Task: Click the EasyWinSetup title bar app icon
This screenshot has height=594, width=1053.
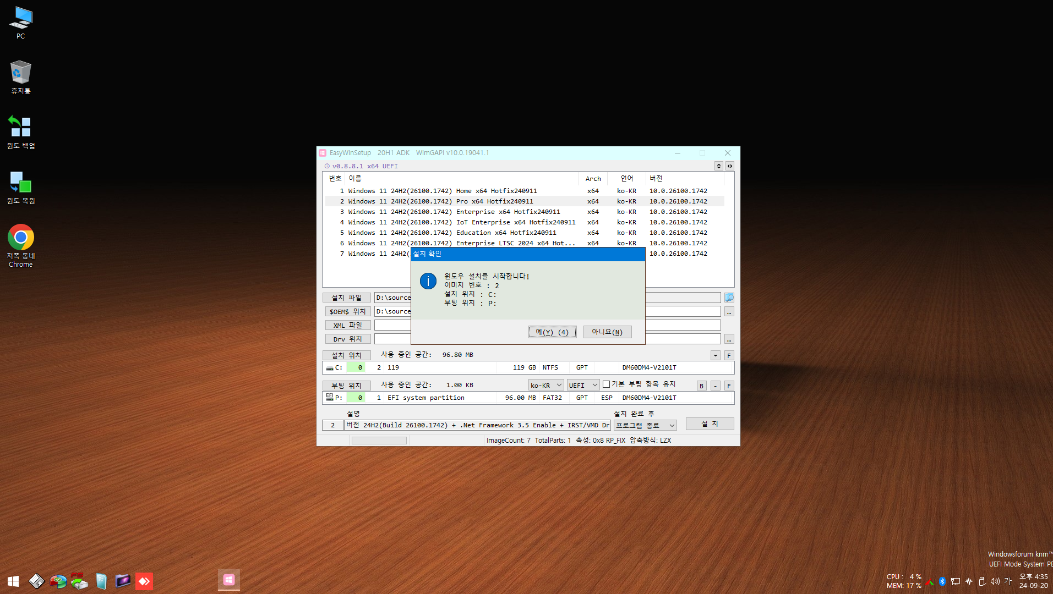Action: [x=323, y=153]
